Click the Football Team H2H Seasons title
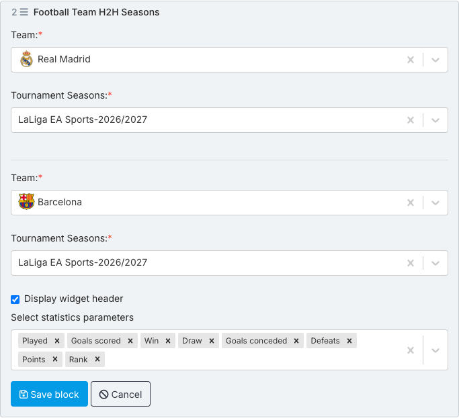 96,12
